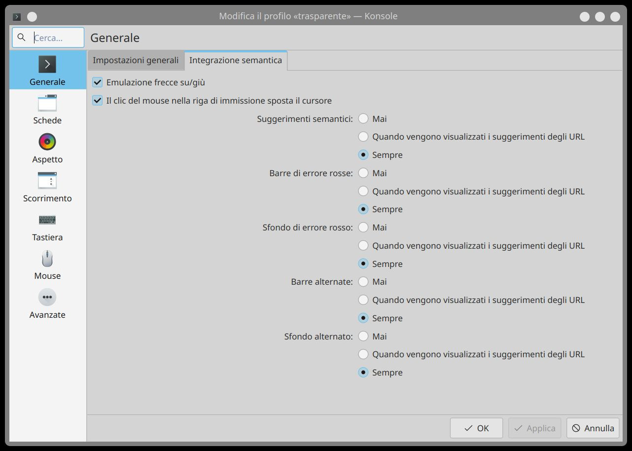Set Barre di errore rosse to Mai
This screenshot has width=632, height=451.
[x=363, y=173]
